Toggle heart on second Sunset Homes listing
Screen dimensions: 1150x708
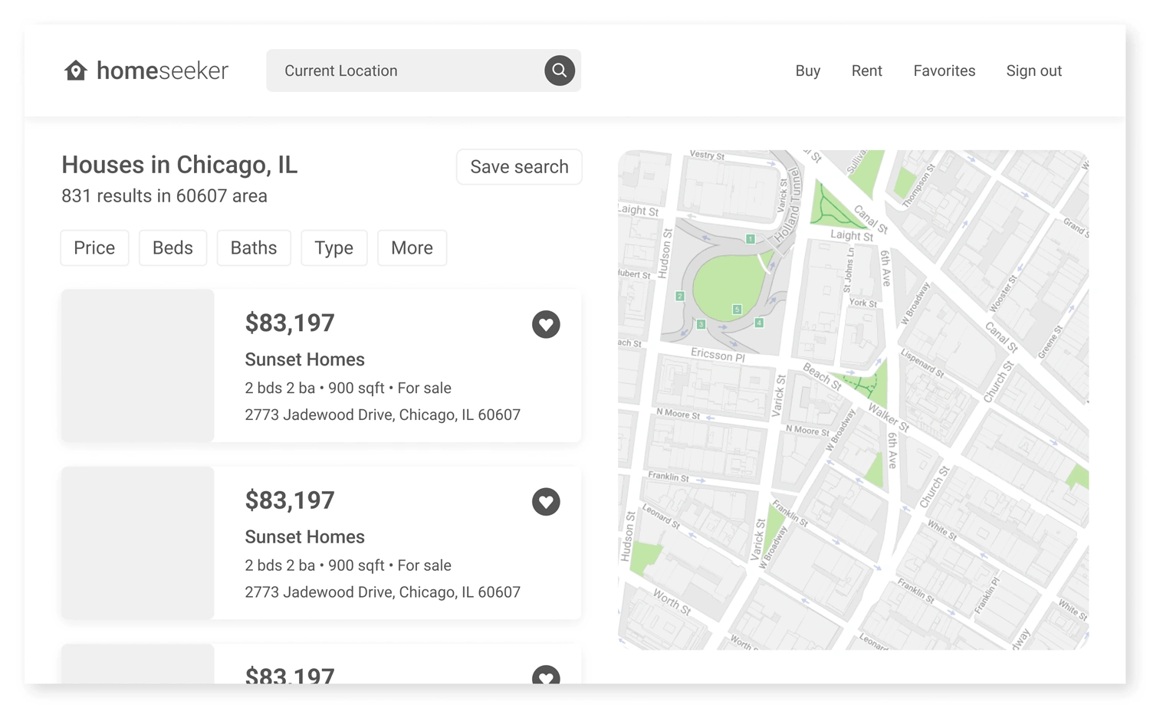[x=546, y=502]
